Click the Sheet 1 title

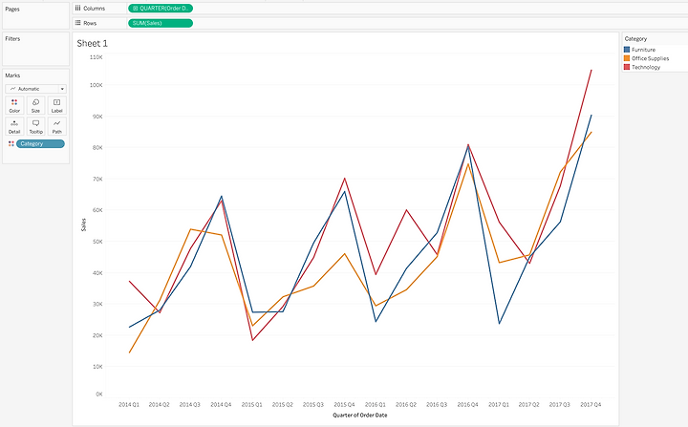[x=93, y=44]
